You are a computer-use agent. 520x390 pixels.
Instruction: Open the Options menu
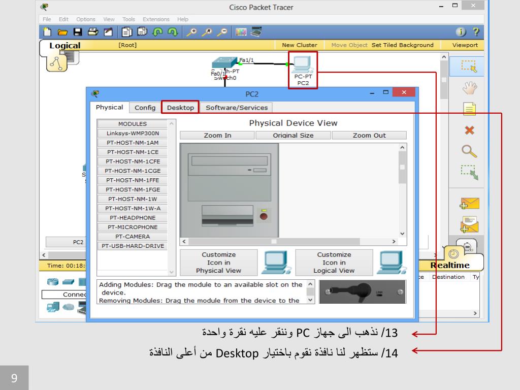pyautogui.click(x=85, y=19)
